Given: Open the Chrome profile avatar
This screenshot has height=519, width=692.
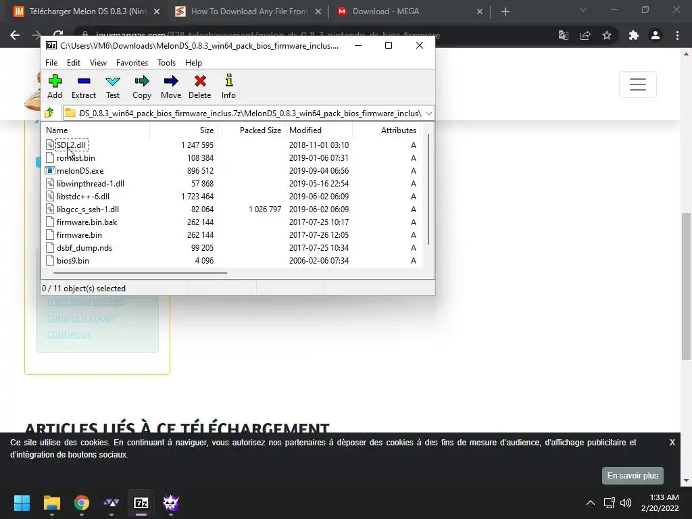Looking at the screenshot, I should (x=656, y=35).
